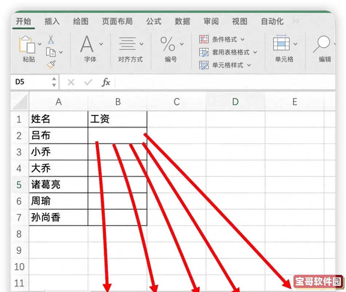Select cell D5 in the grid
Viewport: 346px width, 292px height.
(236, 185)
